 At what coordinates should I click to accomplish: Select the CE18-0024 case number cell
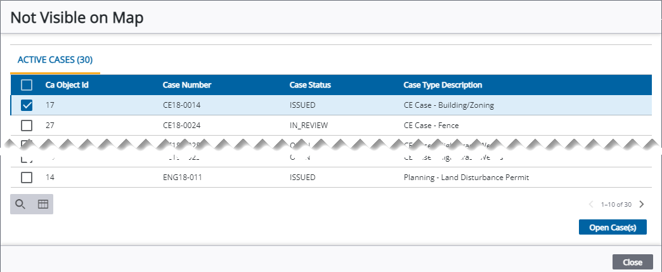tap(182, 126)
